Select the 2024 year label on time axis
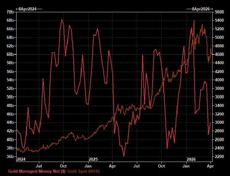230x176 pixels. tap(21, 159)
